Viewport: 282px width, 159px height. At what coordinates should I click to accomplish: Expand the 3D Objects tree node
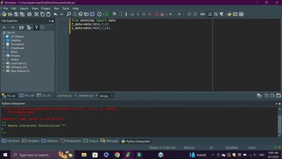(4, 36)
